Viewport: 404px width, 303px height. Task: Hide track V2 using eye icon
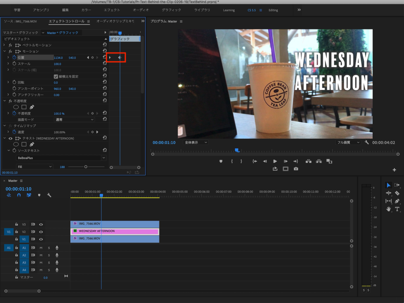pos(41,232)
